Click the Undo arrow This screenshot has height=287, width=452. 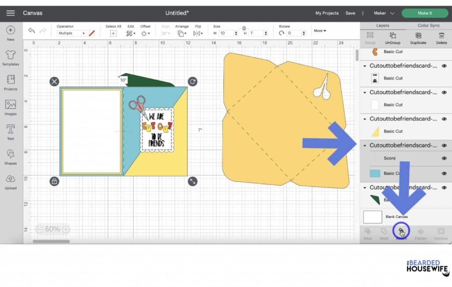click(x=31, y=31)
